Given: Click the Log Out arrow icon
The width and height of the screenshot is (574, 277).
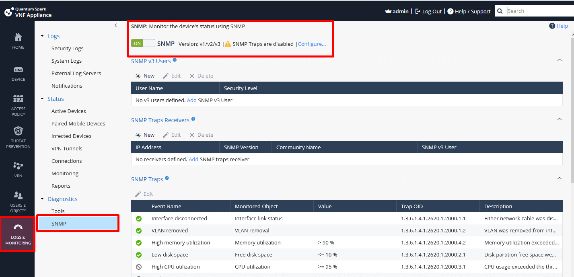Looking at the screenshot, I should tap(418, 11).
